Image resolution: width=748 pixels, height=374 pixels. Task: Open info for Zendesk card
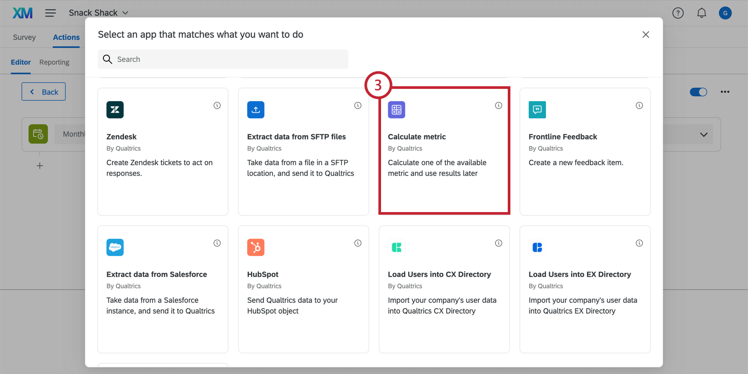coord(217,105)
